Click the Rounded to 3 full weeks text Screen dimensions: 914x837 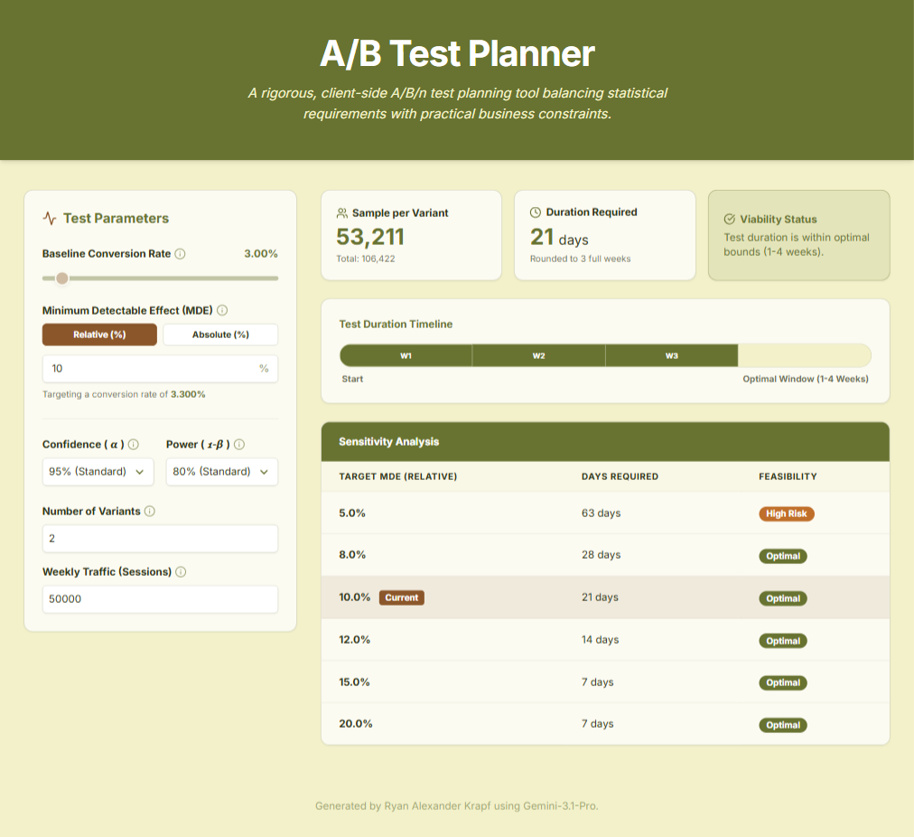click(580, 259)
